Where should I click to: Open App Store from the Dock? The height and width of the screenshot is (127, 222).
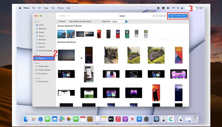[139, 119]
